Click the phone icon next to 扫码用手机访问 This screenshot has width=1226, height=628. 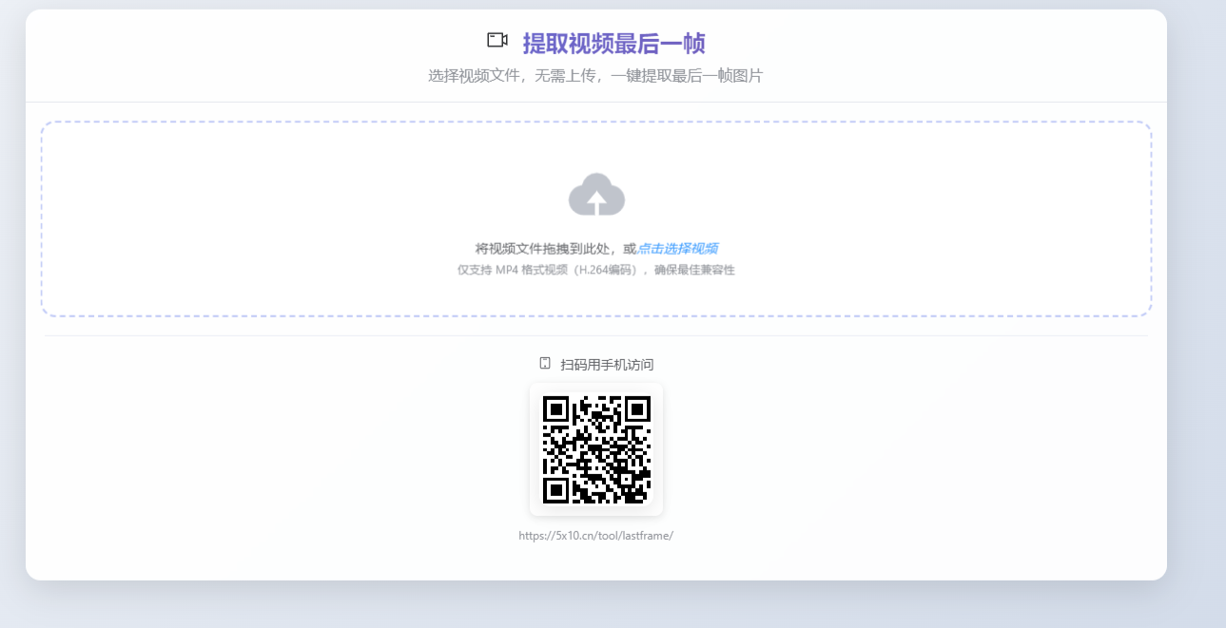545,364
